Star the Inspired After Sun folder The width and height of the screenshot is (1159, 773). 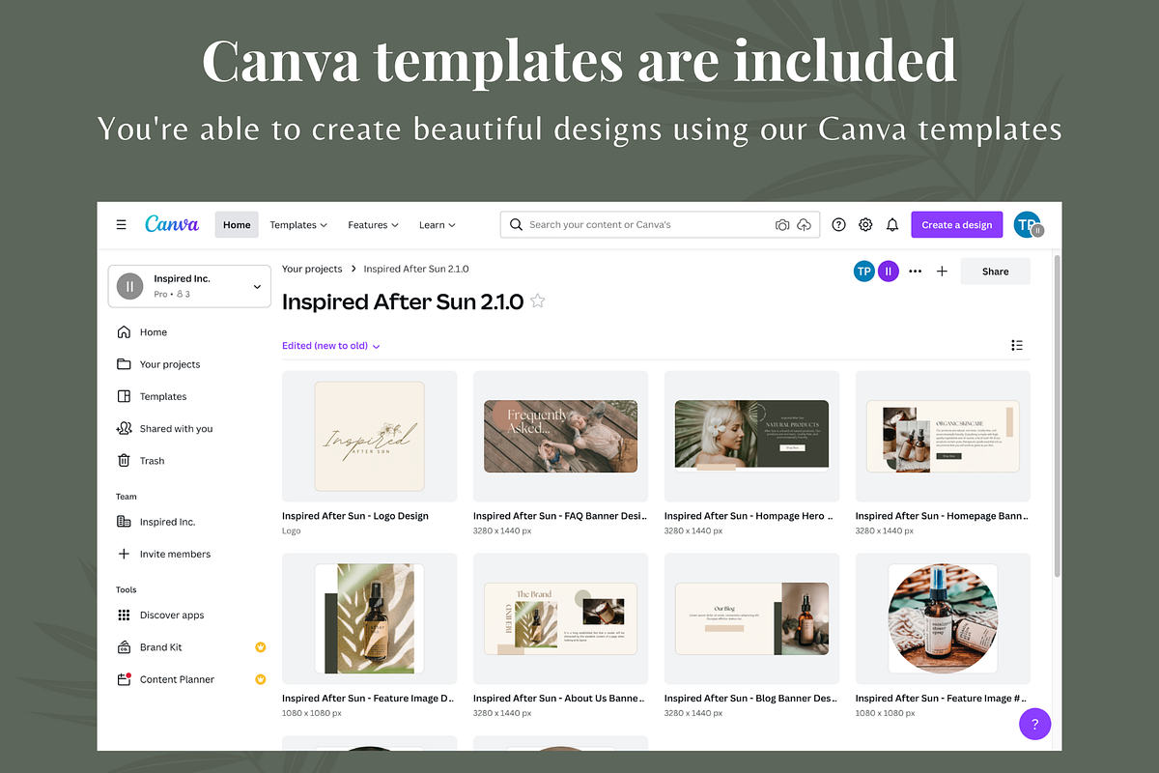(538, 301)
